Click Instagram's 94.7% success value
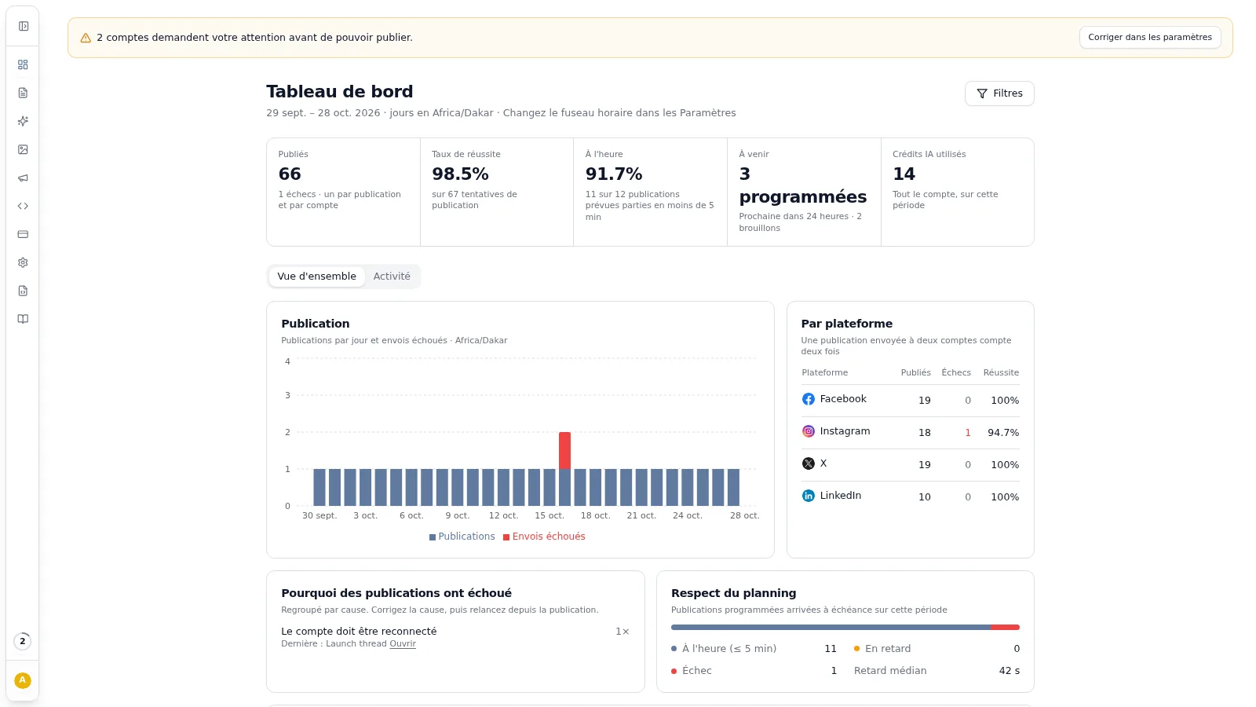Image resolution: width=1256 pixels, height=707 pixels. point(1003,433)
